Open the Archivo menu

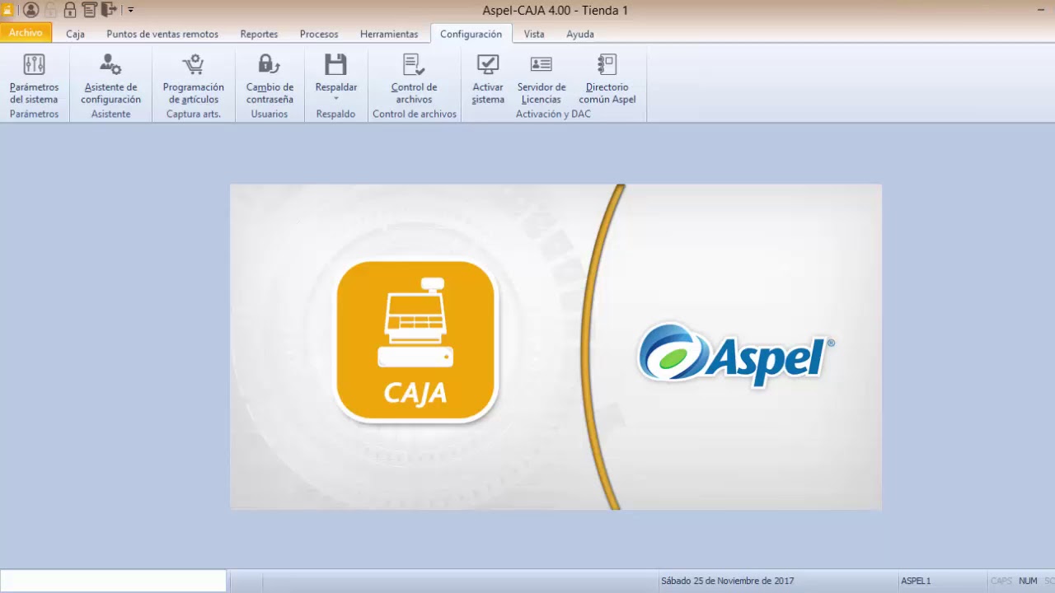[26, 33]
